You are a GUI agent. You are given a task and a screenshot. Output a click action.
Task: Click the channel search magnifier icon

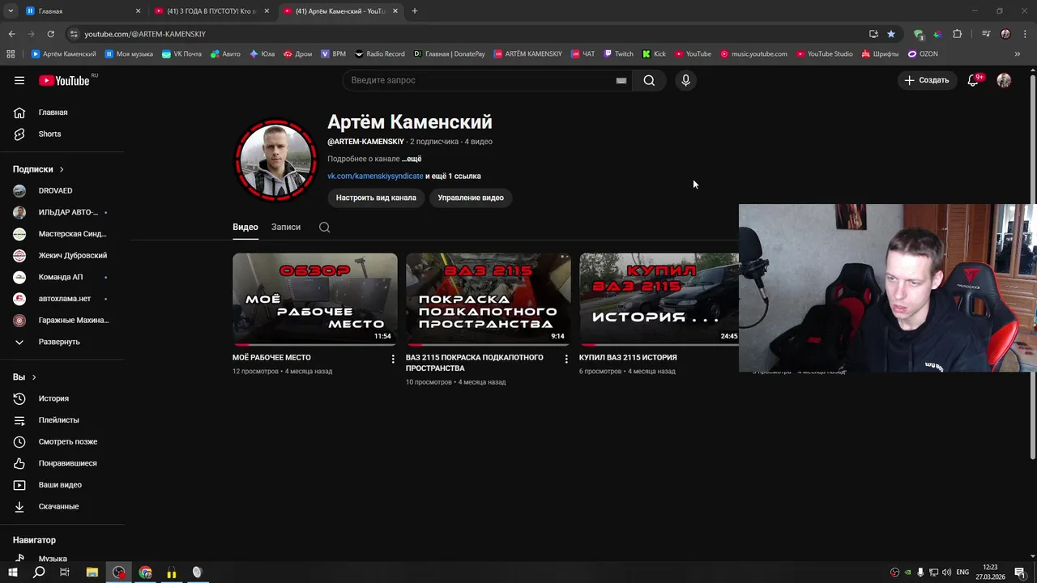coord(325,228)
